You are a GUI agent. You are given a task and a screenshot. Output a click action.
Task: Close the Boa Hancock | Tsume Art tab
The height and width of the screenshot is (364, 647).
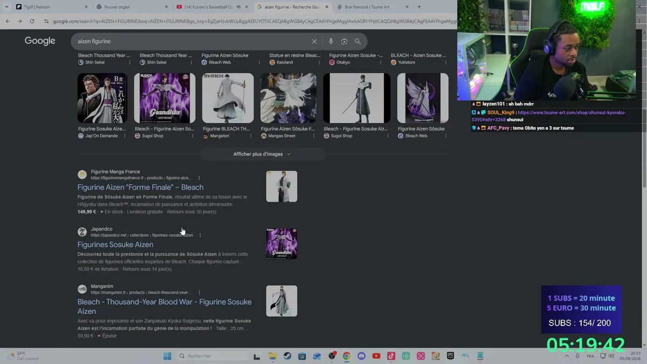(407, 7)
